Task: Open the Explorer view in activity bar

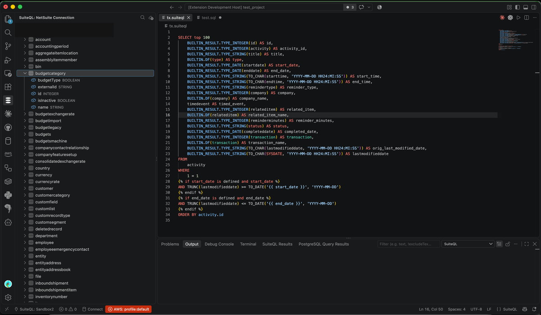Action: coord(8,19)
